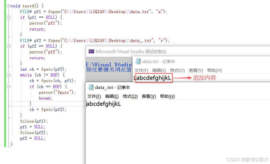Screen dimensions: 270x164
Task: Click the perror("fputc"); code line
Action: point(57,92)
